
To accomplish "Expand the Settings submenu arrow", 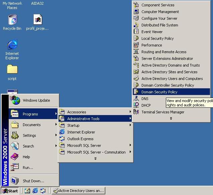I will click(56, 135).
